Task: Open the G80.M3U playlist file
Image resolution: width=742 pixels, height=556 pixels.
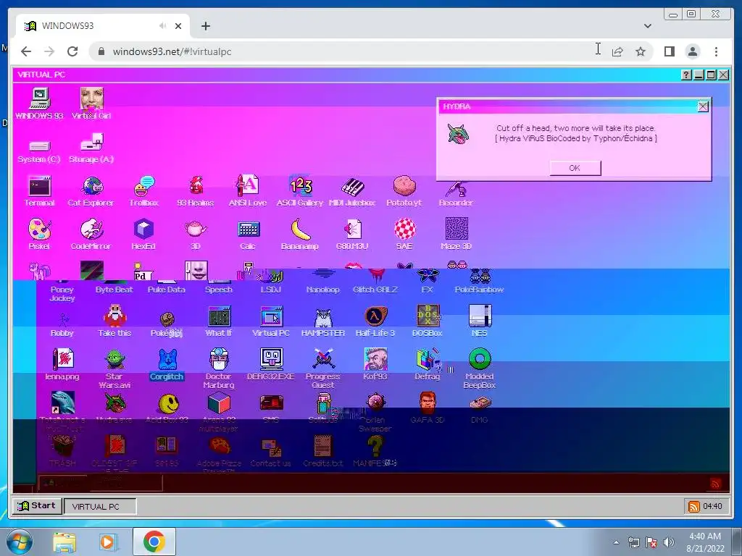Action: click(x=352, y=229)
